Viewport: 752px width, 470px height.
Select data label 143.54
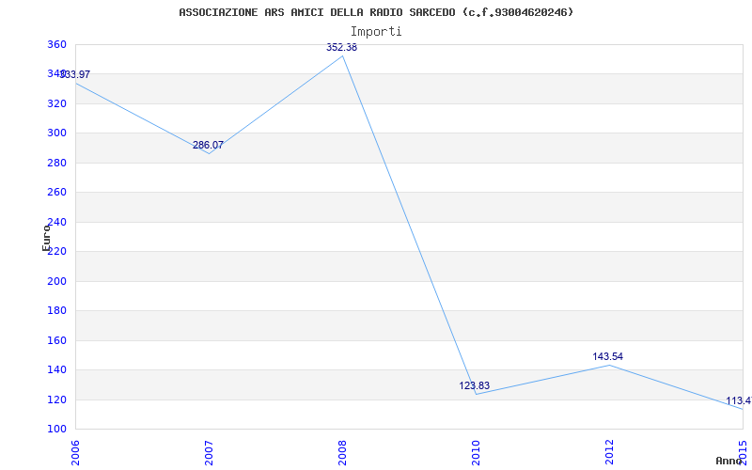(607, 357)
